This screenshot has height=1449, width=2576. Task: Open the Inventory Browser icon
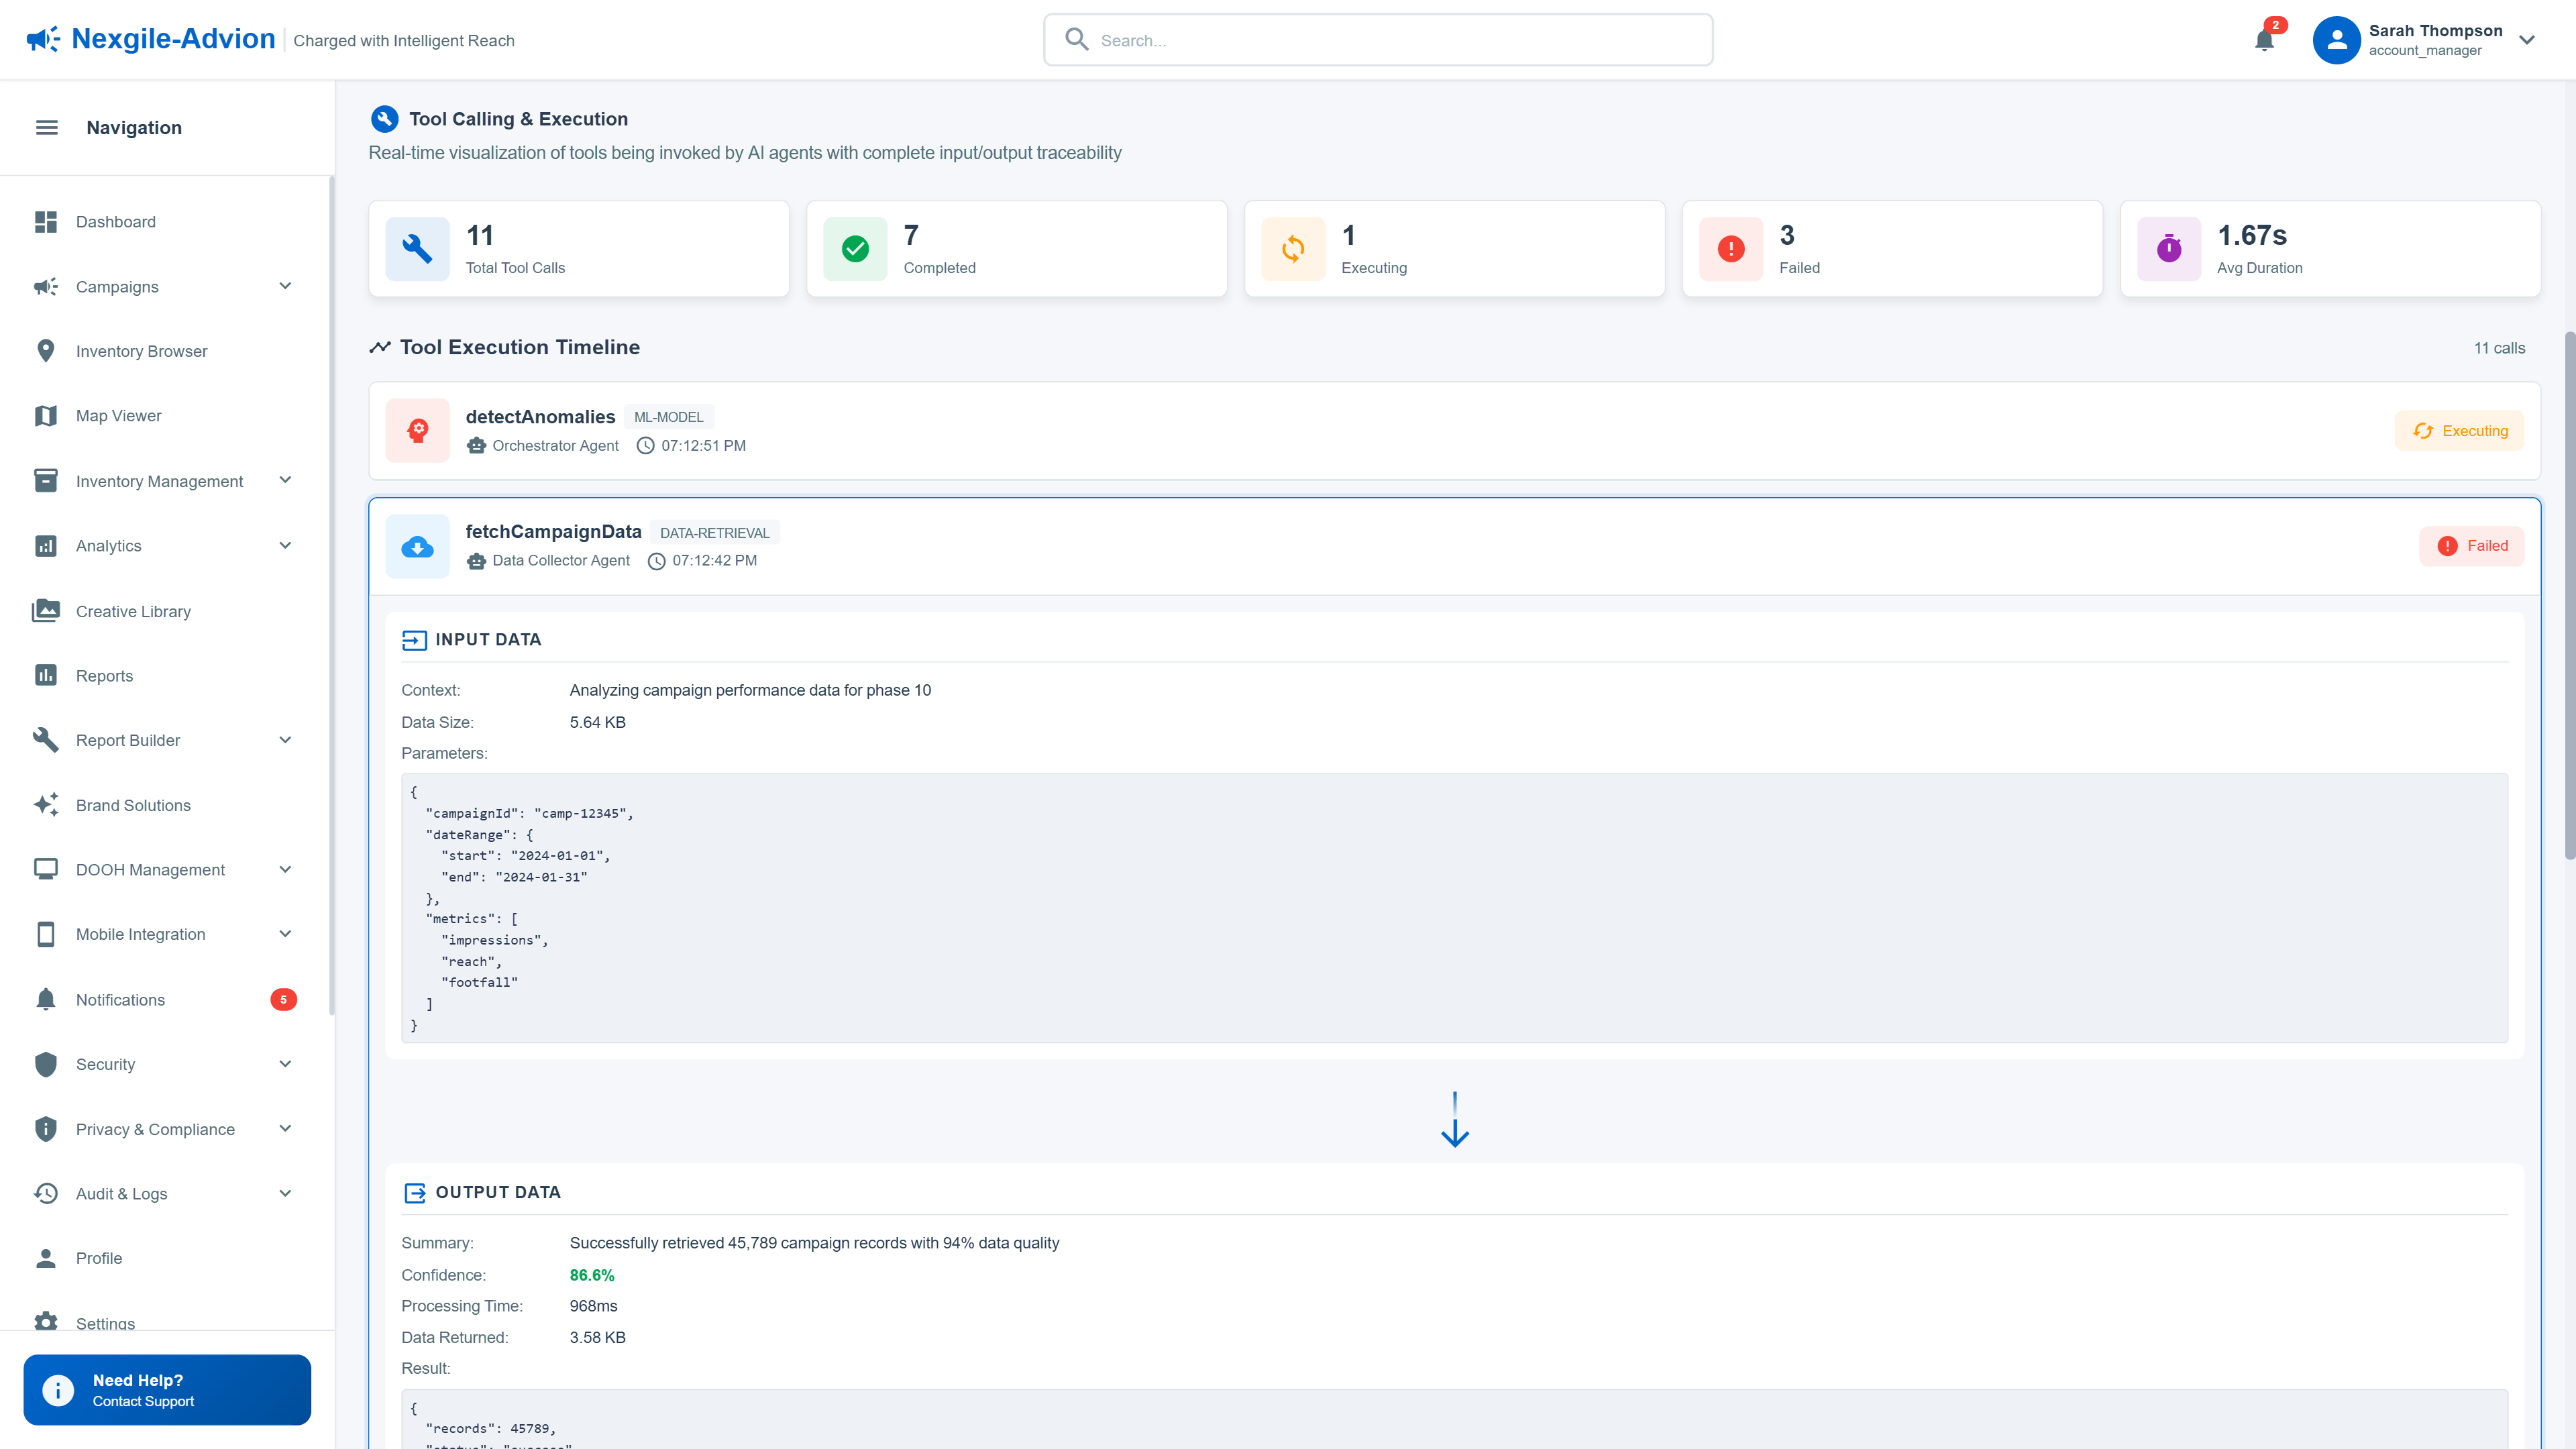pos(46,350)
